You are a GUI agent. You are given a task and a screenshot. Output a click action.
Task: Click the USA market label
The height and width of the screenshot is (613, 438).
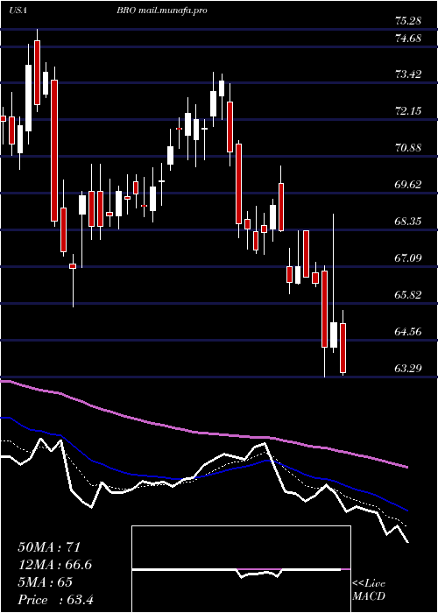click(x=18, y=11)
